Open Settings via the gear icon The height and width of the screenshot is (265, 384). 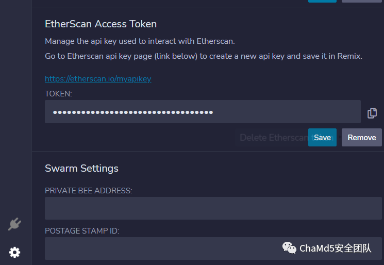coord(15,252)
